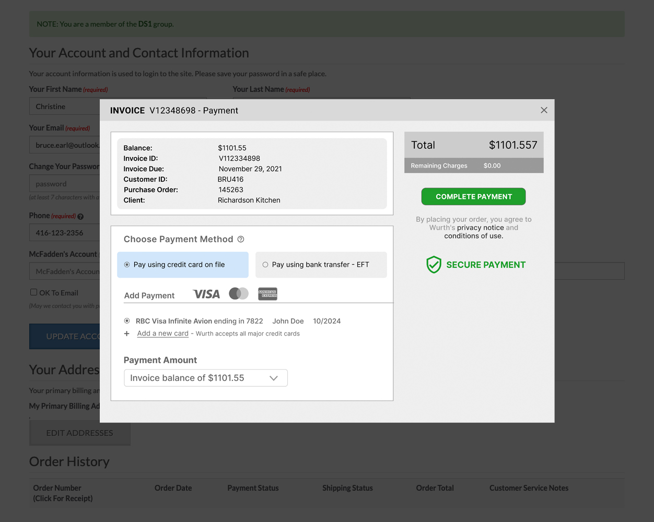Image resolution: width=654 pixels, height=522 pixels.
Task: Click the Customer Service Notes column header
Action: [x=529, y=488]
